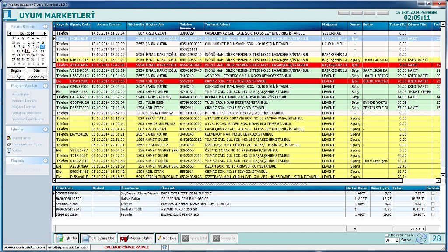Click www.siparisasistan.com in status bar

tap(24, 248)
